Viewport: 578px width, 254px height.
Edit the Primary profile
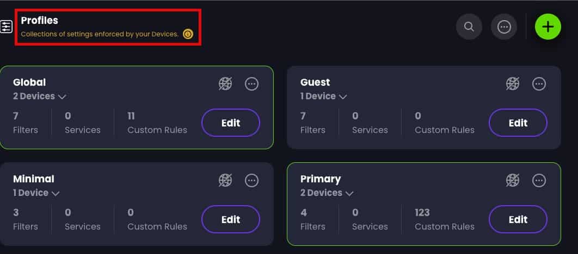coord(518,219)
